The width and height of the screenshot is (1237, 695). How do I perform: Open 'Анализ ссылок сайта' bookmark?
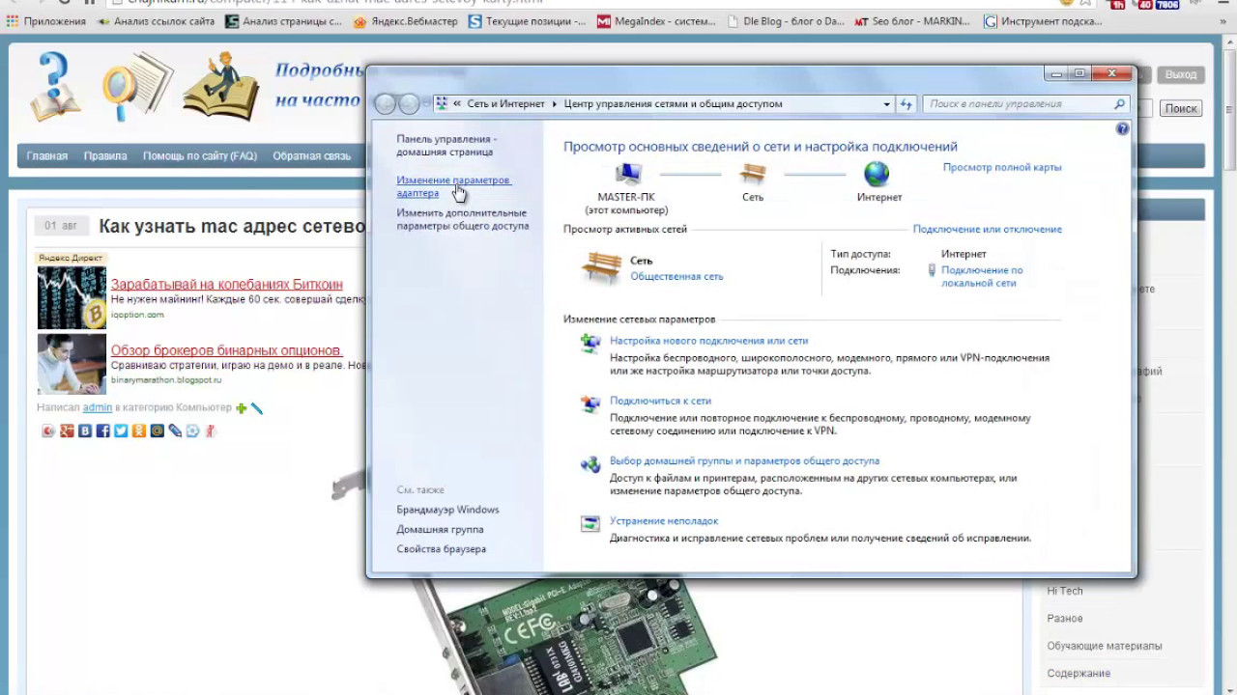(156, 21)
